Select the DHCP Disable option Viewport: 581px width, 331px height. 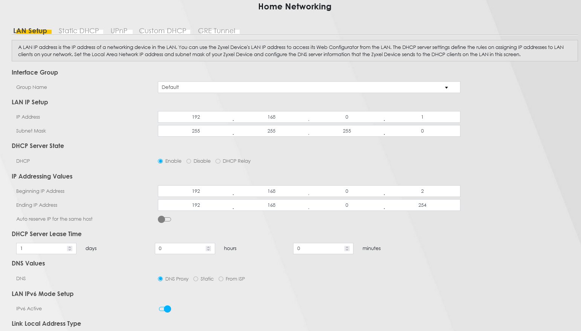(x=189, y=161)
